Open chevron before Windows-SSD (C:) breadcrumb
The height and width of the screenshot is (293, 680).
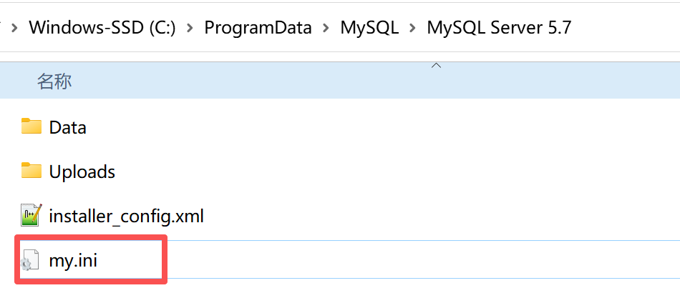coord(14,29)
